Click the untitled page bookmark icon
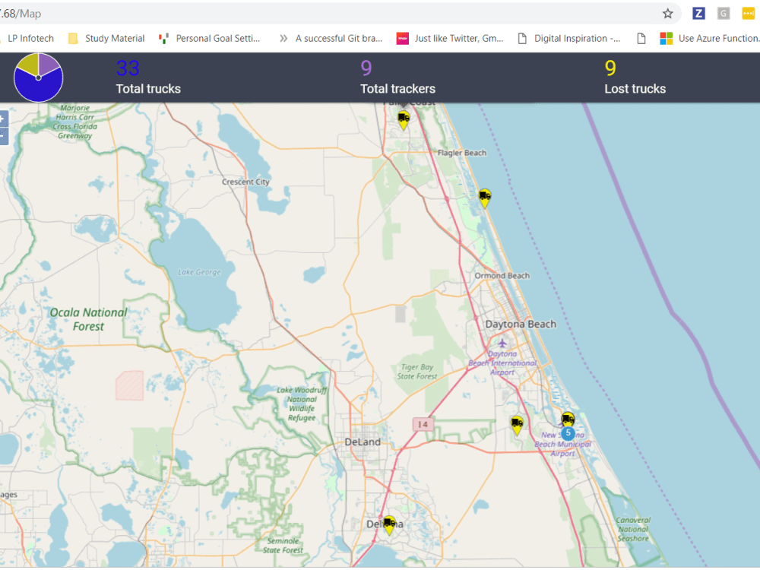Viewport: 760px width, 570px height. coord(641,38)
